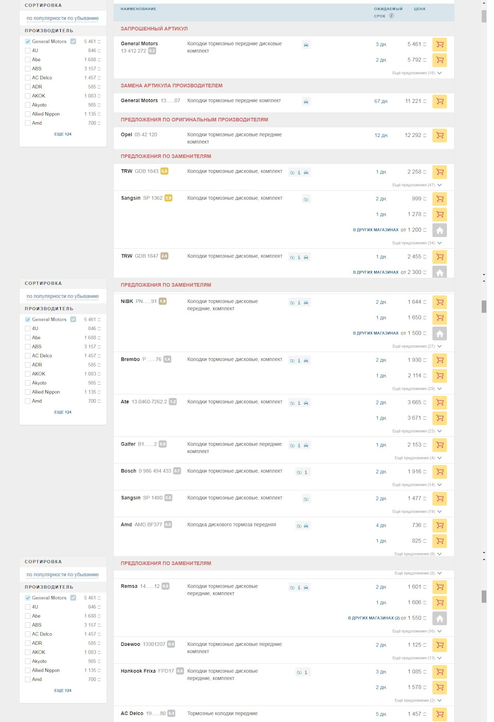Click rating badge 5.0 beside TRW GDB 1843
This screenshot has height=722, width=494.
(x=164, y=171)
